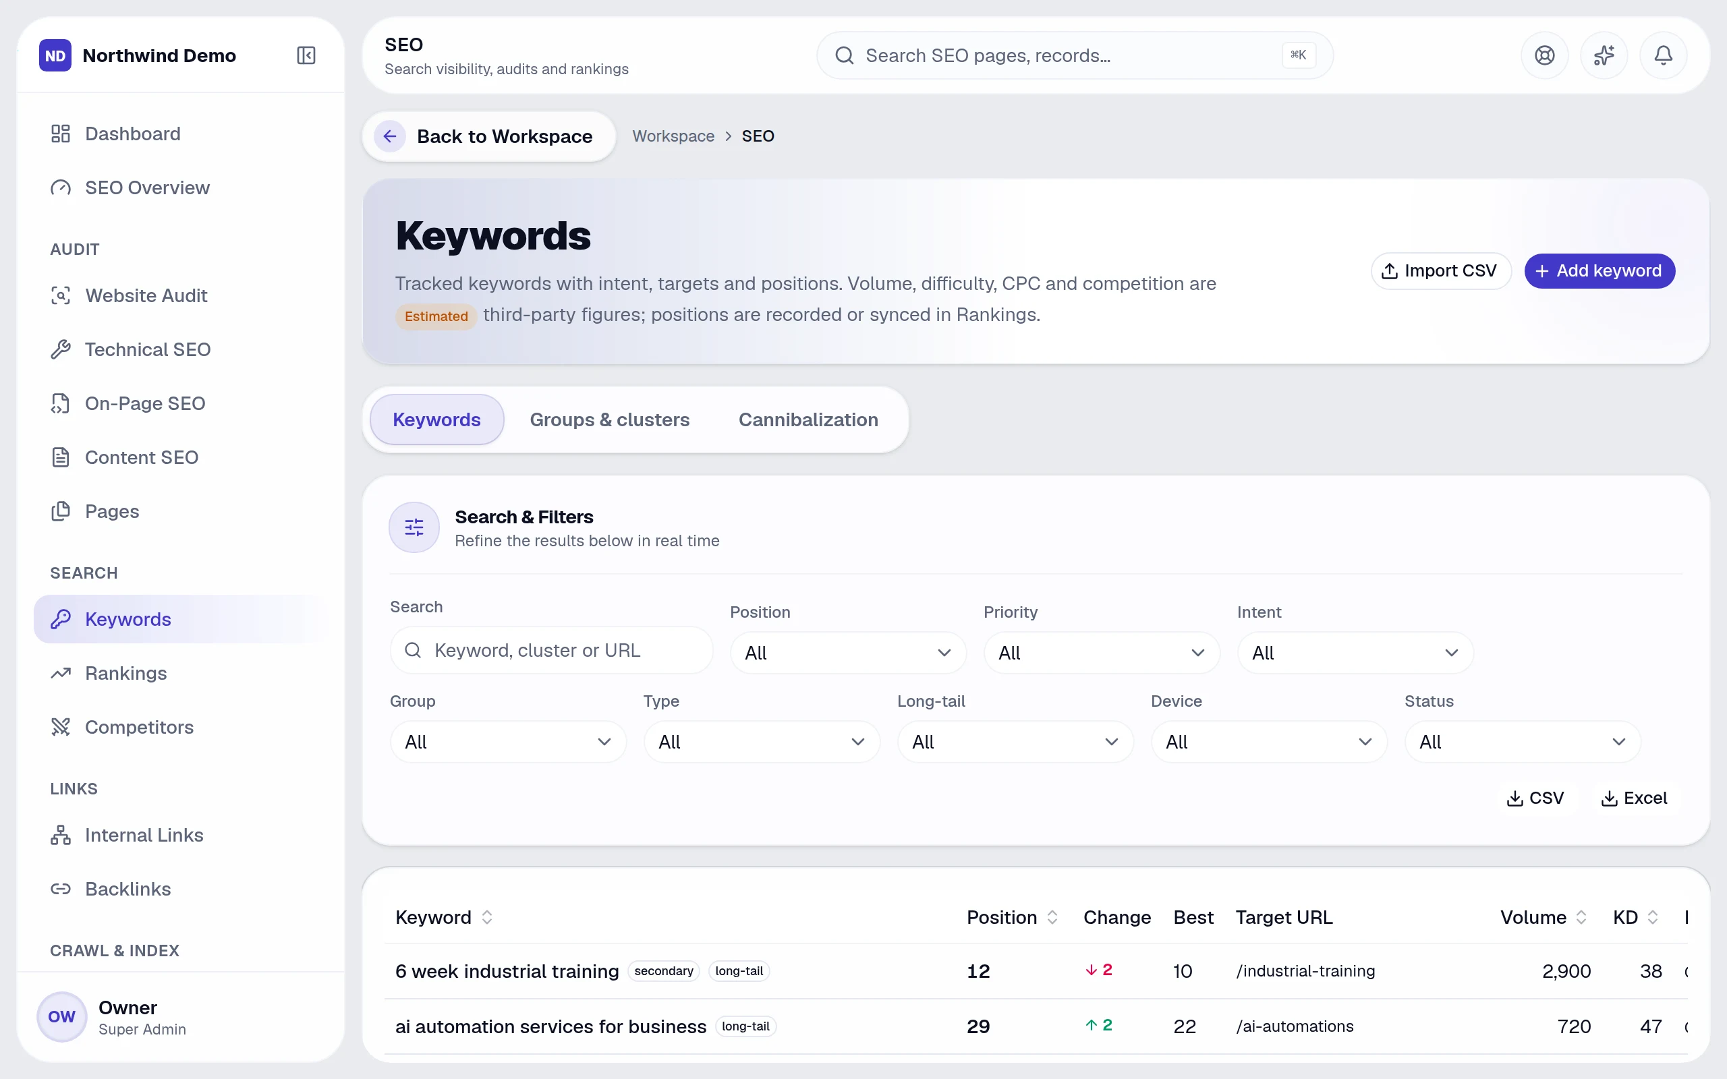Click the Keywords key icon in sidebar
The image size is (1727, 1079).
[x=61, y=618]
